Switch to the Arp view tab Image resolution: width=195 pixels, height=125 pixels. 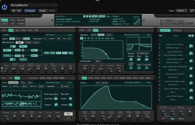click(x=17, y=30)
